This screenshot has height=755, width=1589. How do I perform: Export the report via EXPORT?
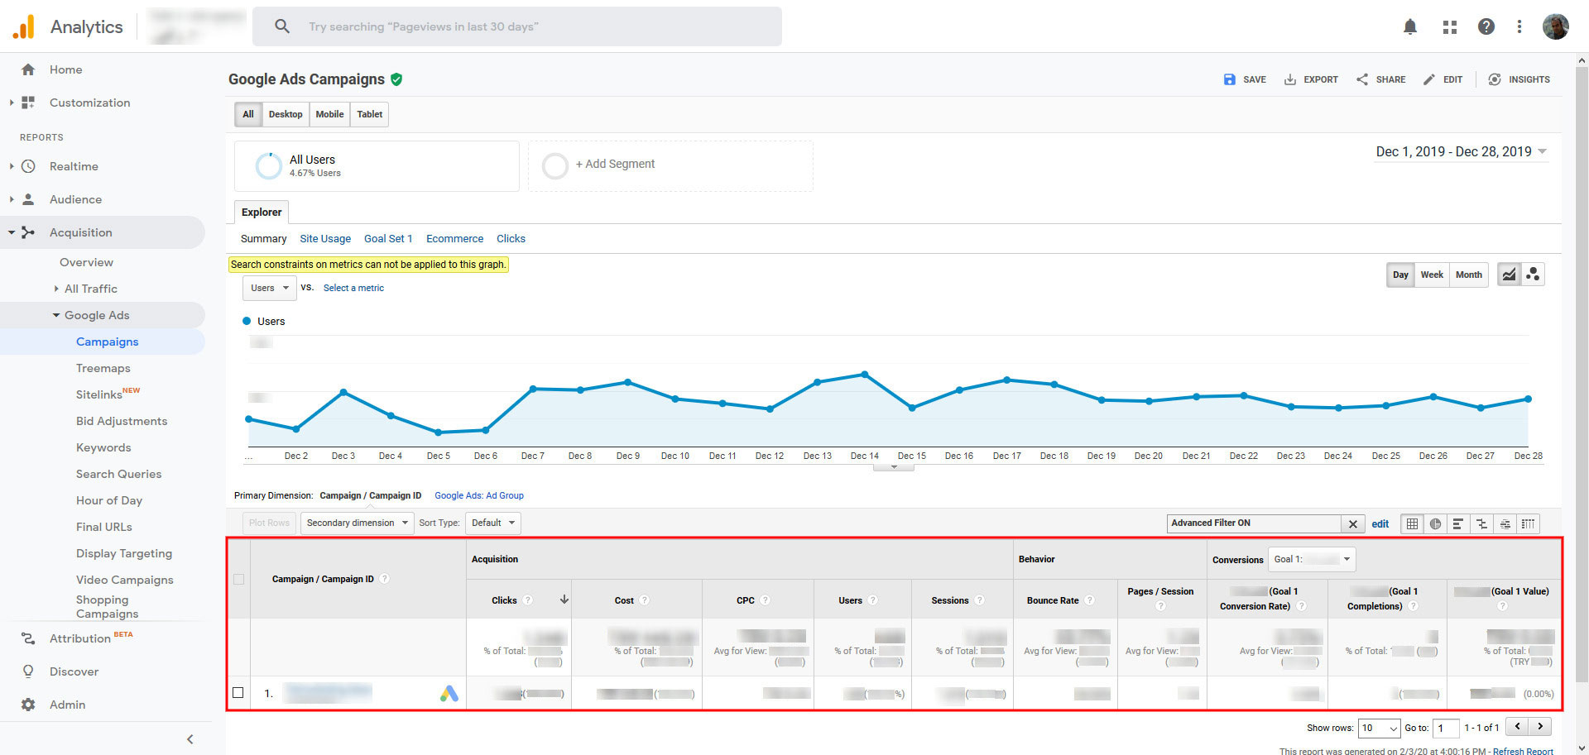point(1311,79)
